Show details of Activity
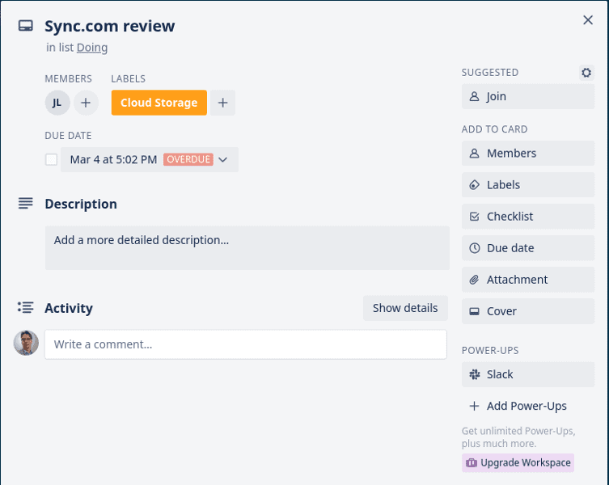609x485 pixels. [405, 308]
